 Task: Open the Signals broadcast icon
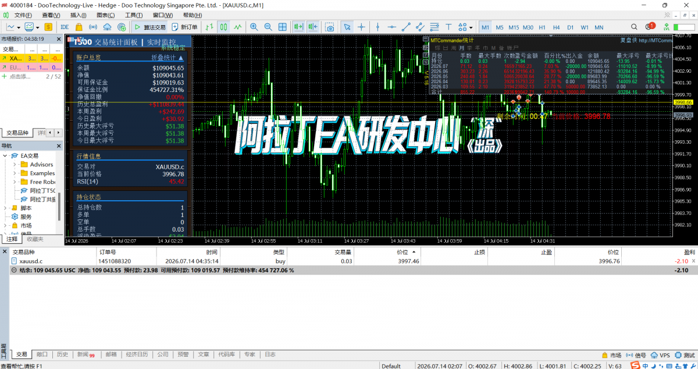(93, 27)
